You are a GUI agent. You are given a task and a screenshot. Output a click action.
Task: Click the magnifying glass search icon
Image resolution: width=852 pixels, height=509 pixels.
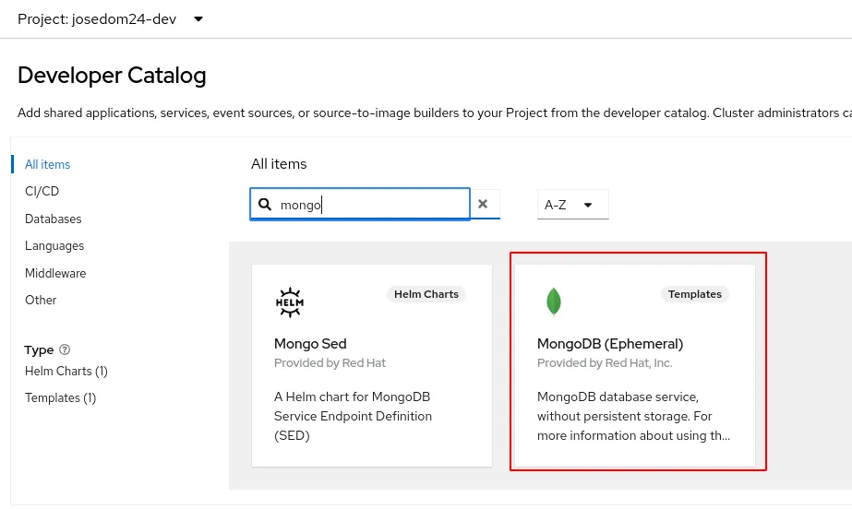(x=266, y=205)
